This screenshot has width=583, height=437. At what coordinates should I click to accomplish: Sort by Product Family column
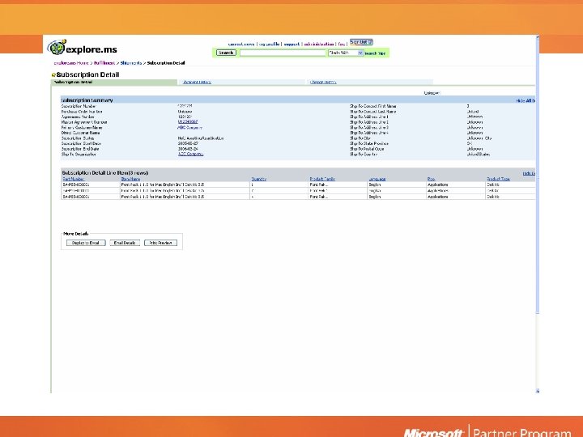click(322, 179)
